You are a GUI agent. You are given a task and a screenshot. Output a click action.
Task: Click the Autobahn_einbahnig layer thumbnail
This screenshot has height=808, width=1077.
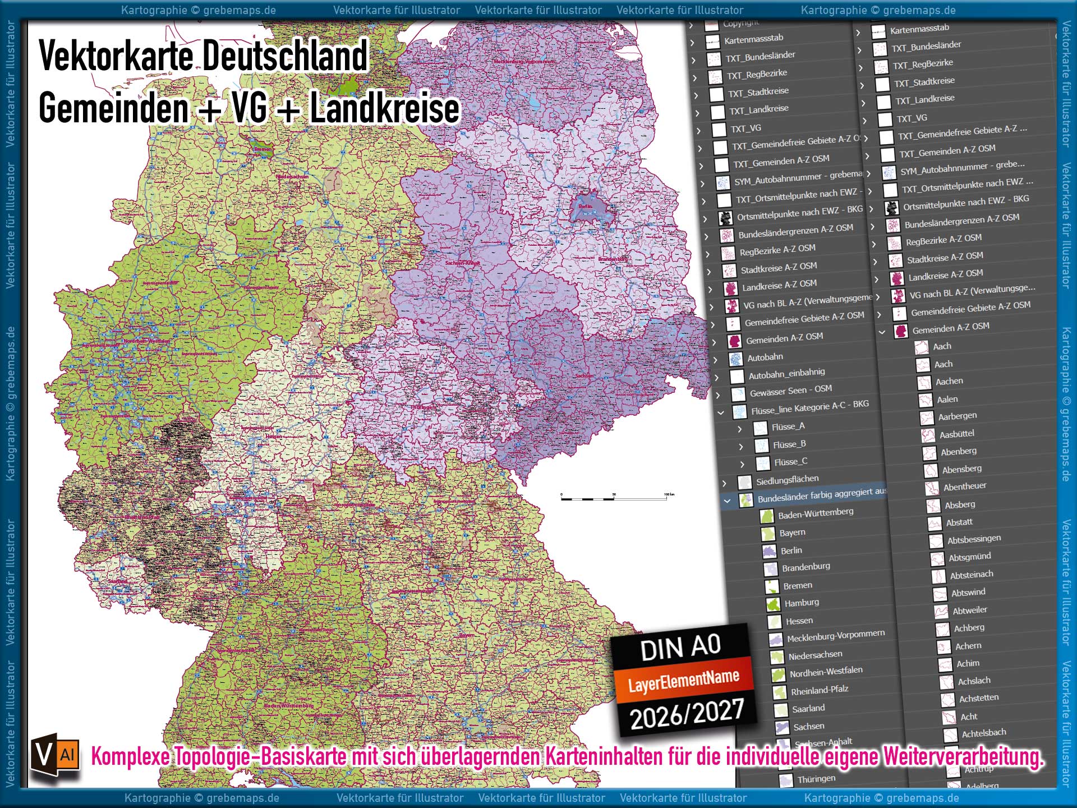pyautogui.click(x=737, y=377)
